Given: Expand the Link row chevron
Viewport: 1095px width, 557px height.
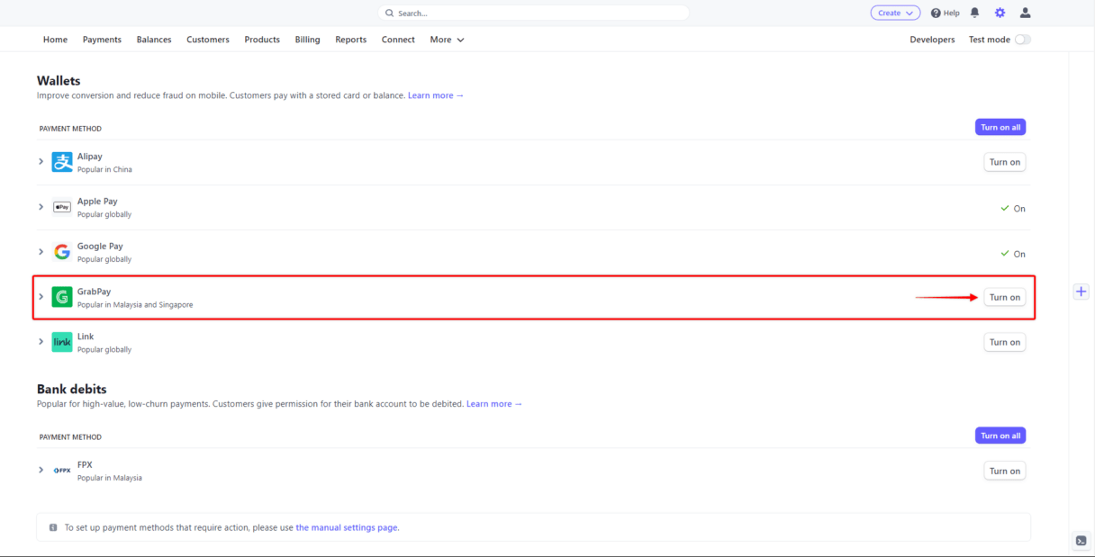Looking at the screenshot, I should click(x=41, y=342).
